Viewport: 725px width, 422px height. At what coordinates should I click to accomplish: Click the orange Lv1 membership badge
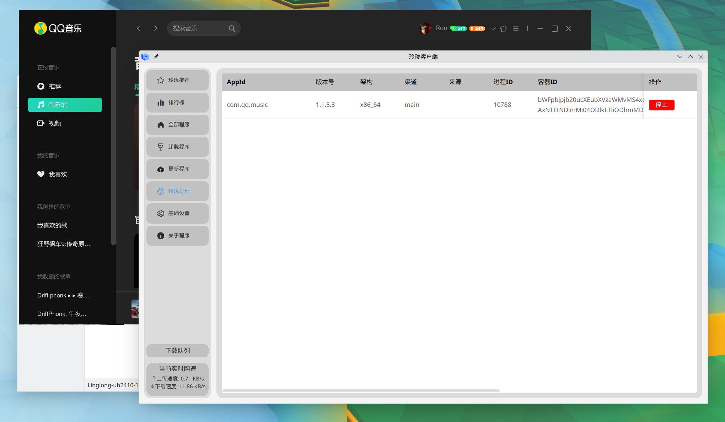(477, 28)
